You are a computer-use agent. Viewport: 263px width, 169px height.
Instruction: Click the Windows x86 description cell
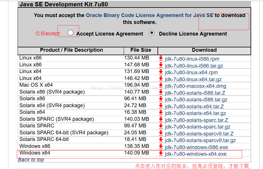pyautogui.click(x=35, y=146)
